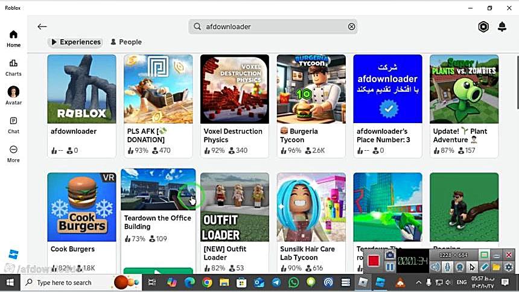Screen dimensions: 519x292
Task: Open recorder settings gear
Action: (x=509, y=267)
